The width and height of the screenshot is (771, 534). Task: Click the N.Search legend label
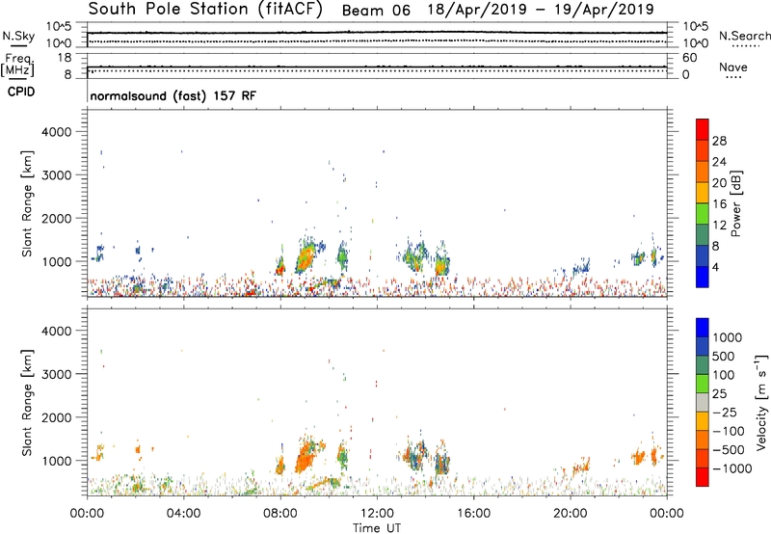(x=744, y=36)
